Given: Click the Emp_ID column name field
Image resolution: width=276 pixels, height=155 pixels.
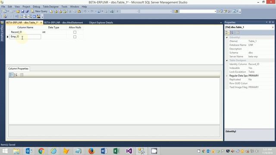Looking at the screenshot, I should 25,37.
